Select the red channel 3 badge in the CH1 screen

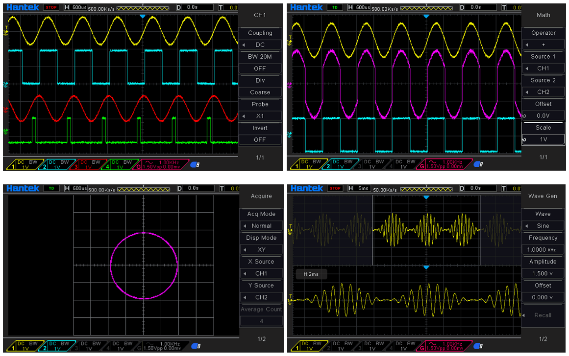89,164
